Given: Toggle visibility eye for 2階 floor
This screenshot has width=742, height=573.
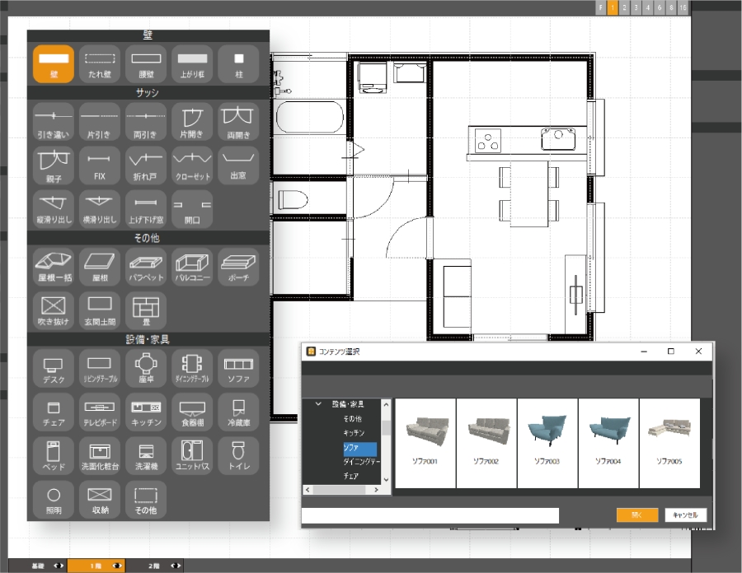Looking at the screenshot, I should pyautogui.click(x=176, y=566).
